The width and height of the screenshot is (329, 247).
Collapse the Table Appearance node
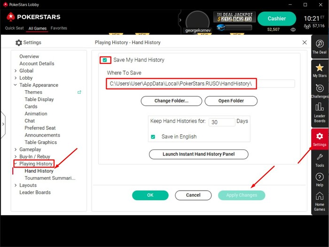click(16, 85)
